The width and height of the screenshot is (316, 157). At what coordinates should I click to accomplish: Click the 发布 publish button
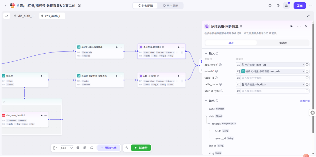300,6
